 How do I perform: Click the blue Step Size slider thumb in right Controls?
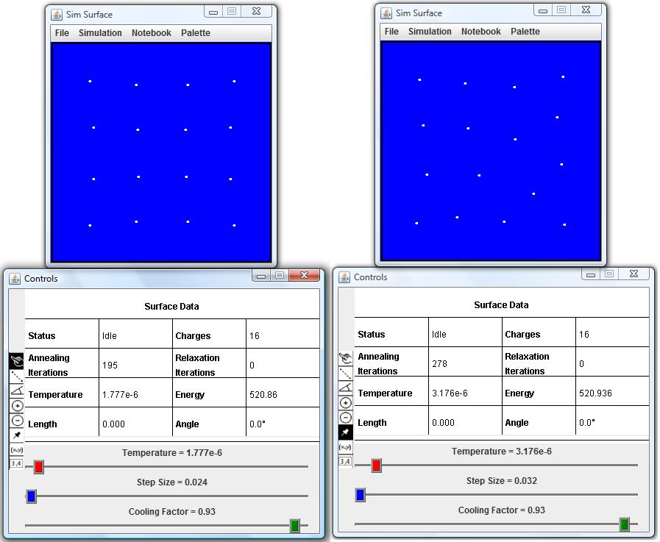pyautogui.click(x=361, y=494)
